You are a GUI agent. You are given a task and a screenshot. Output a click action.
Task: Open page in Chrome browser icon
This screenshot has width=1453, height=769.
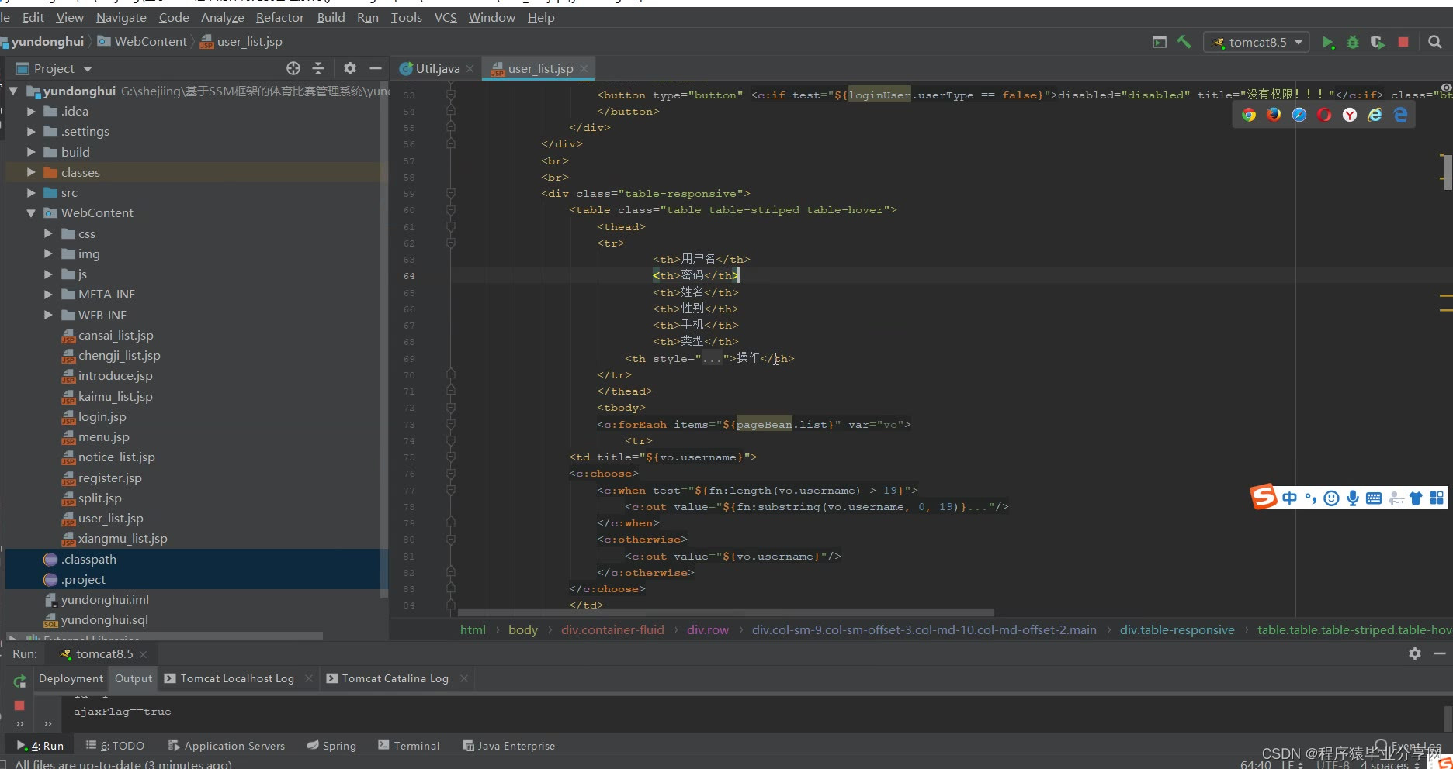1249,115
